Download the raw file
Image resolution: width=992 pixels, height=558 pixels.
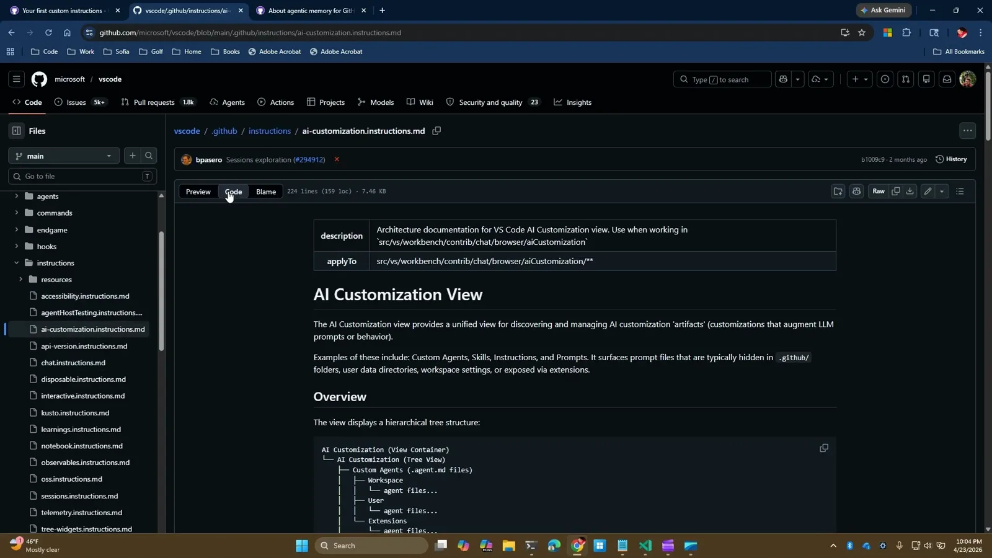pyautogui.click(x=910, y=192)
